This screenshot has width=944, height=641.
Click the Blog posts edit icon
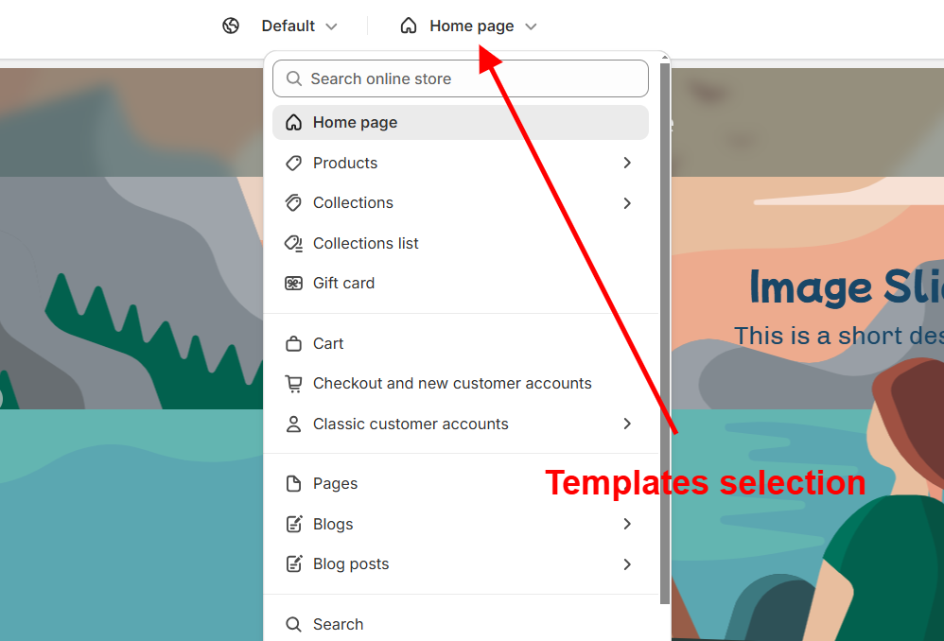pos(294,563)
